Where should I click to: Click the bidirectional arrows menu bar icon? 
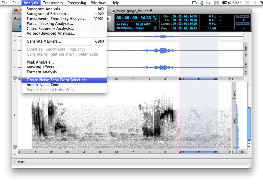coord(208,3)
